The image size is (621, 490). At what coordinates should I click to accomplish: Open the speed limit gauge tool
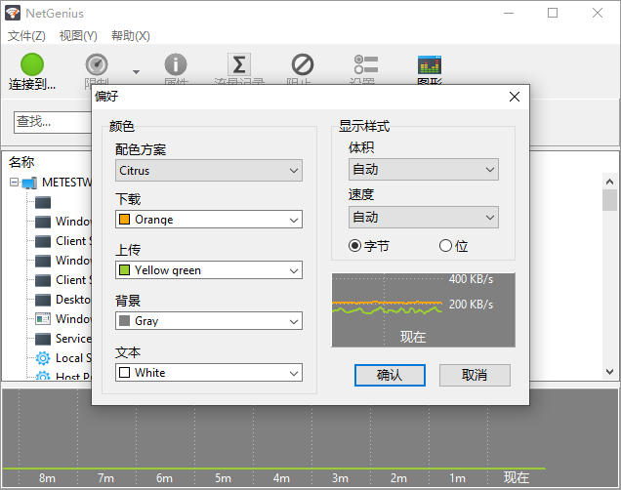tap(97, 64)
